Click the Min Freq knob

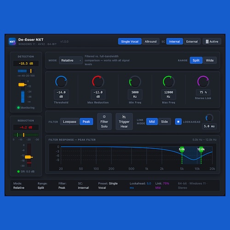[135, 81]
